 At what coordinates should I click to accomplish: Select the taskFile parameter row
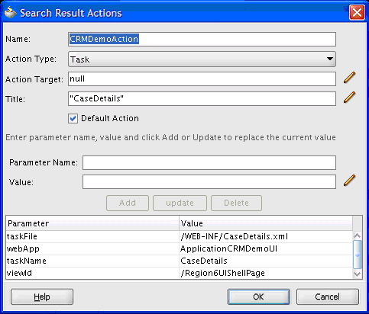tap(180, 236)
